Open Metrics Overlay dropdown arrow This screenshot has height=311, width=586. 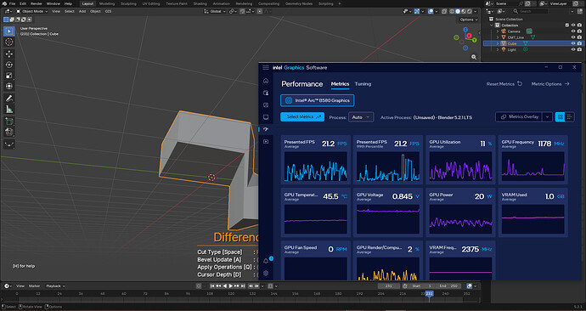[x=547, y=117]
